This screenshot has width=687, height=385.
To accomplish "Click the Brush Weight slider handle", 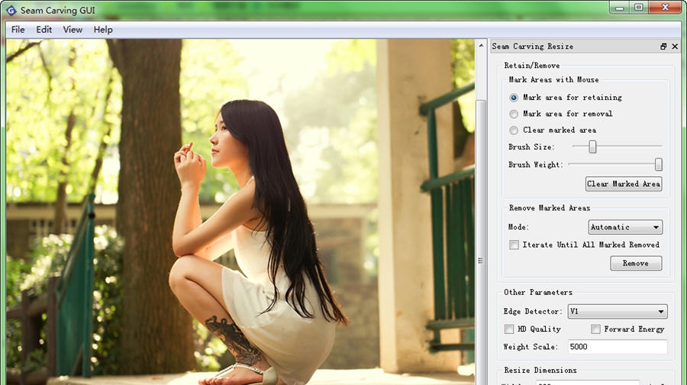I will [658, 165].
